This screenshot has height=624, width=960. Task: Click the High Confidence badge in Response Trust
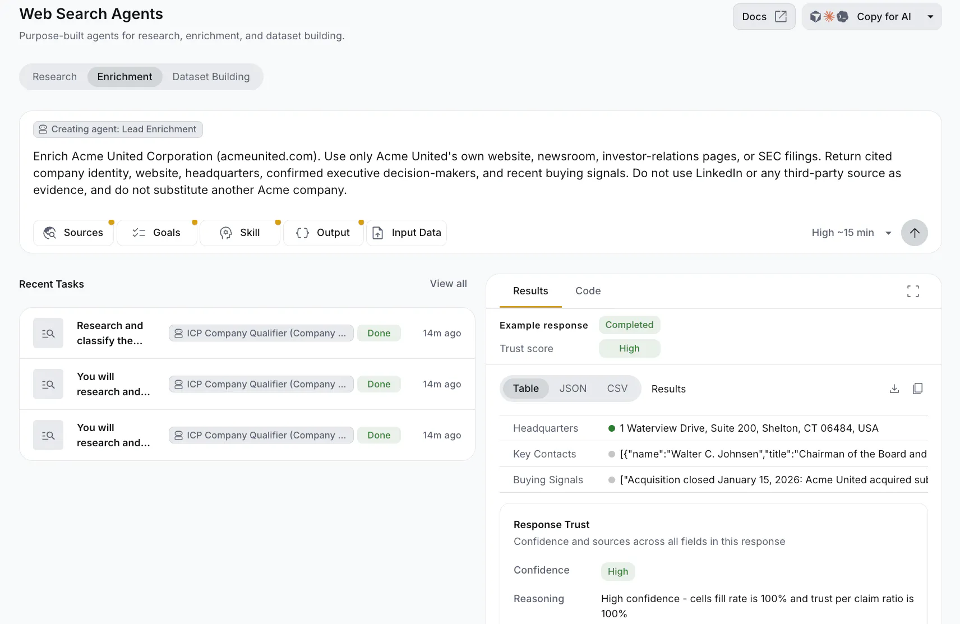coord(618,571)
